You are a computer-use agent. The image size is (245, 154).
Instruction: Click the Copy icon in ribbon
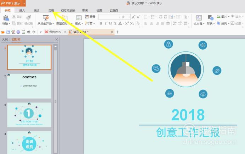coord(14,23)
